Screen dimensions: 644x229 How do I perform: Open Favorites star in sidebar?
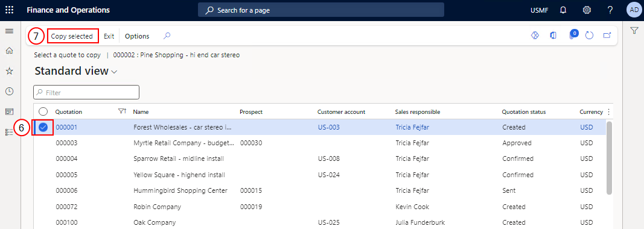(9, 71)
